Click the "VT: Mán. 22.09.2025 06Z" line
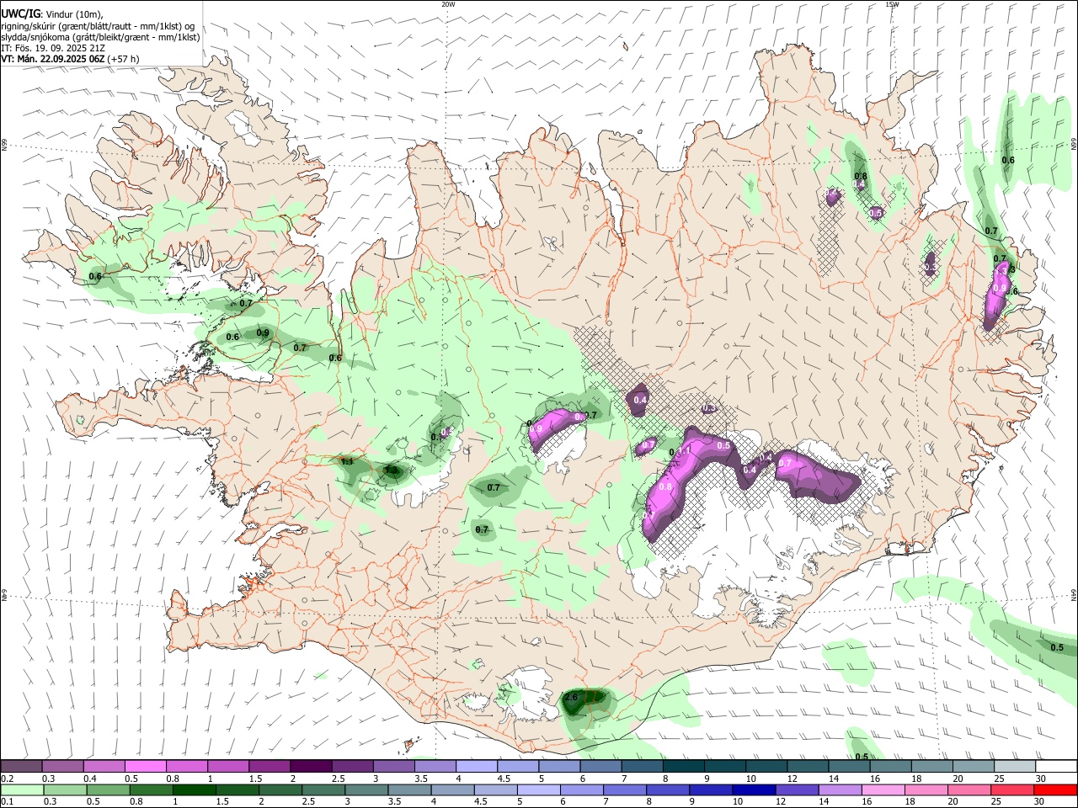Image resolution: width=1078 pixels, height=808 pixels. [x=53, y=59]
